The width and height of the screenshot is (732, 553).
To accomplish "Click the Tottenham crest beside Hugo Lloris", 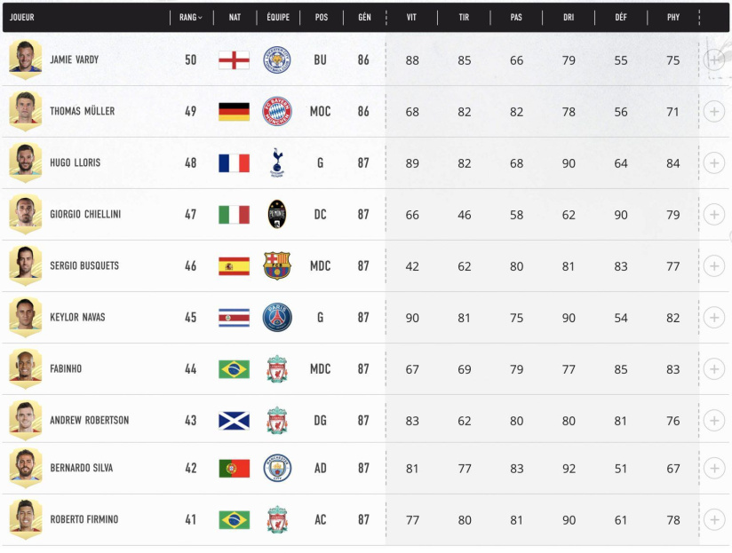I will click(x=276, y=162).
